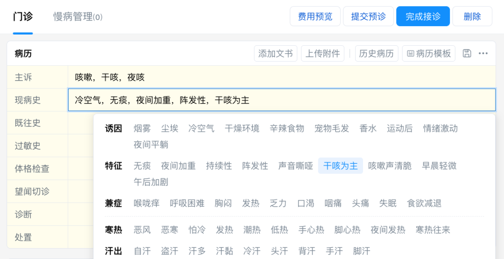
Task: Open 病历模板 template list
Action: [x=428, y=53]
